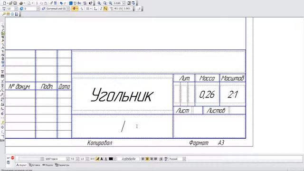Expand the red snap mode dropdown arrow

77,9
